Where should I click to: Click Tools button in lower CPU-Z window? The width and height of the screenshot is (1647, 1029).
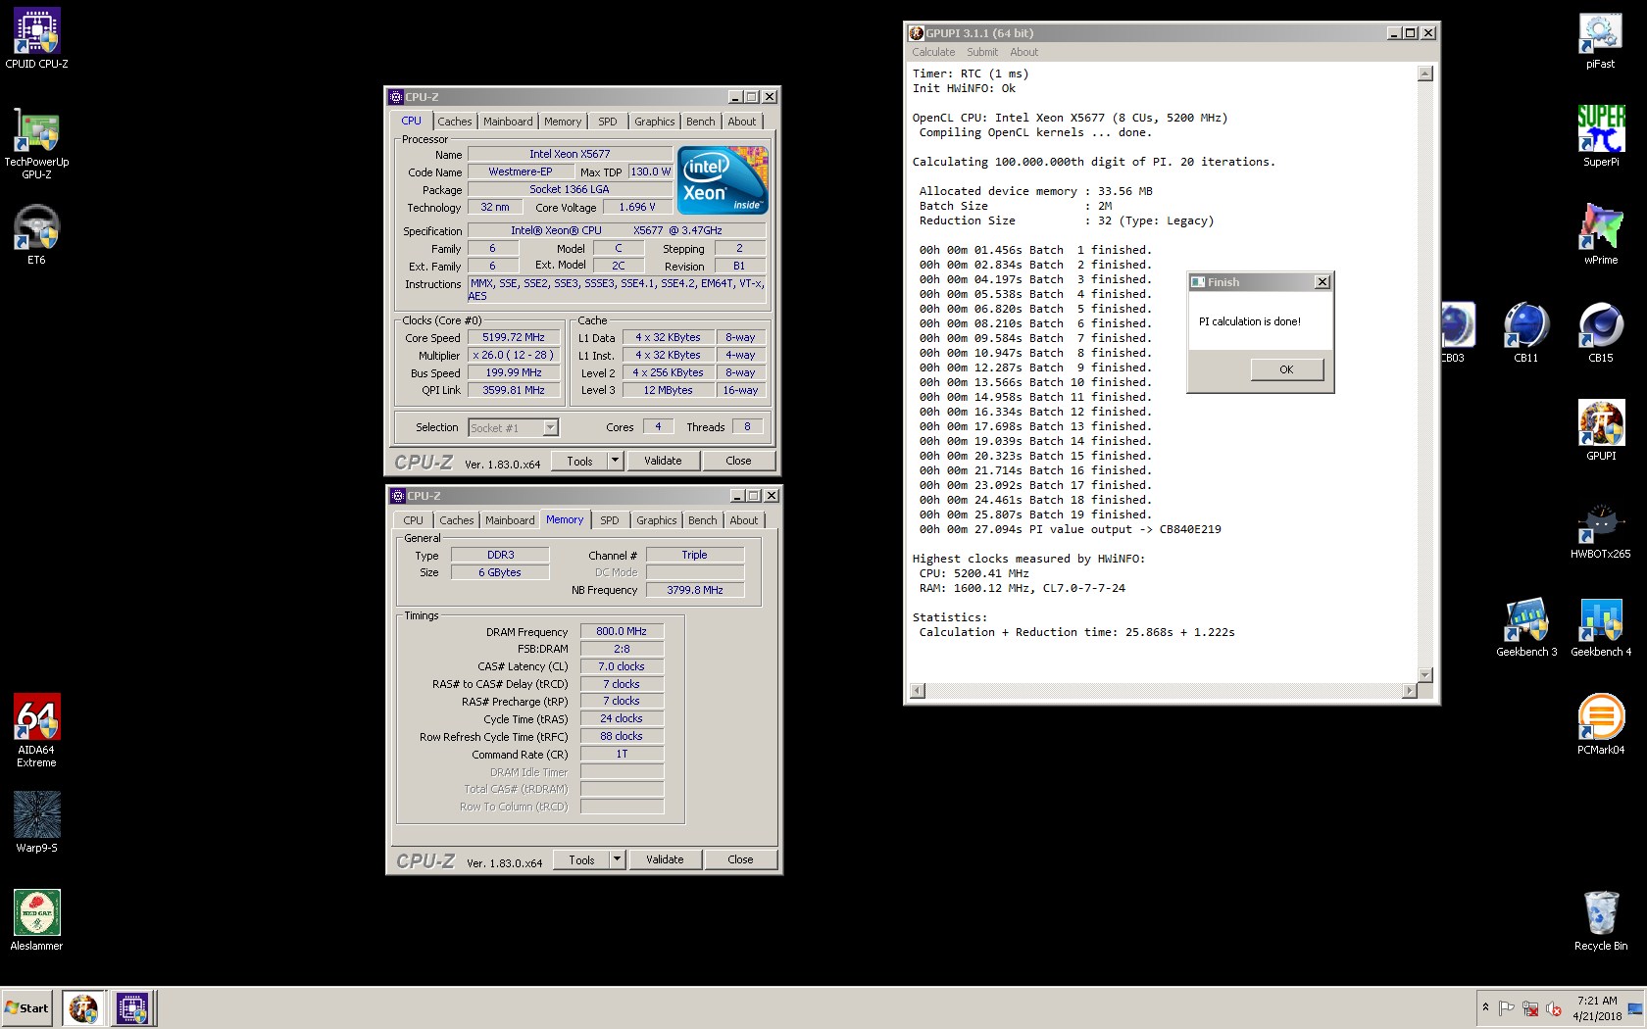pos(581,859)
